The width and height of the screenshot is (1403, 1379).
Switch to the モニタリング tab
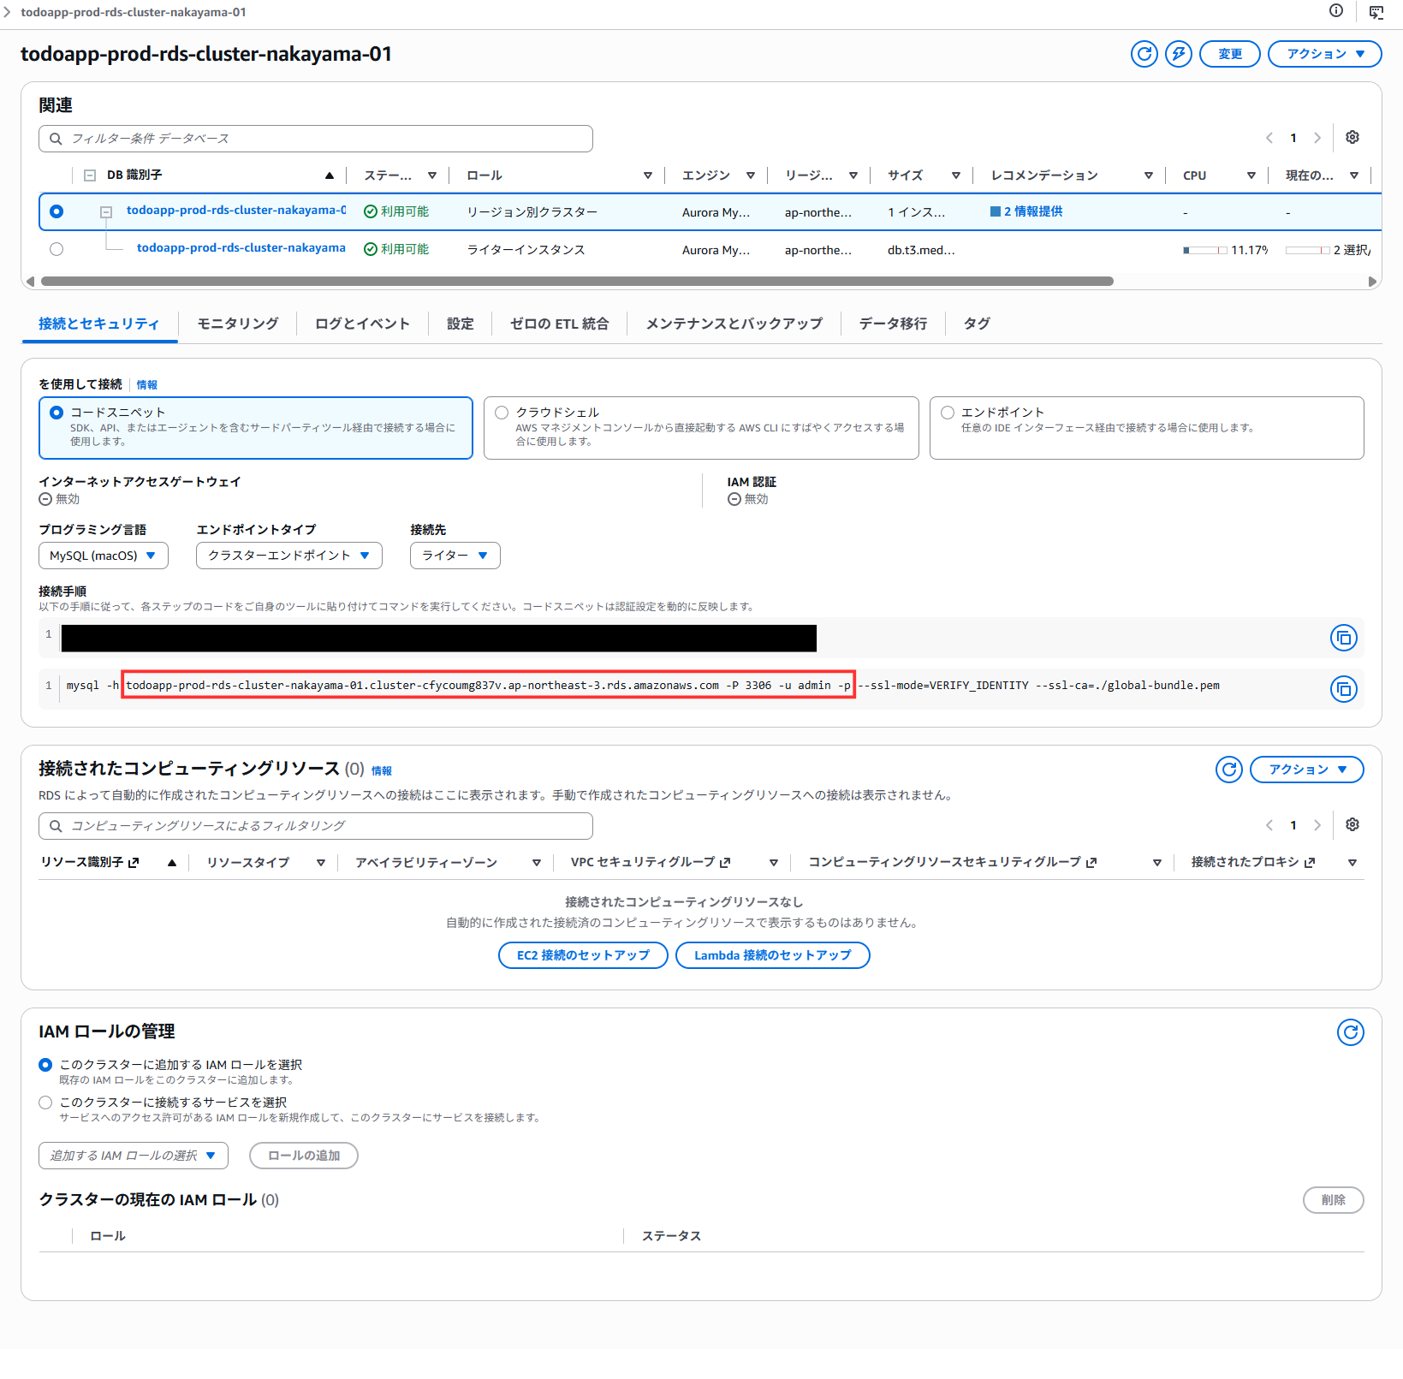(238, 324)
